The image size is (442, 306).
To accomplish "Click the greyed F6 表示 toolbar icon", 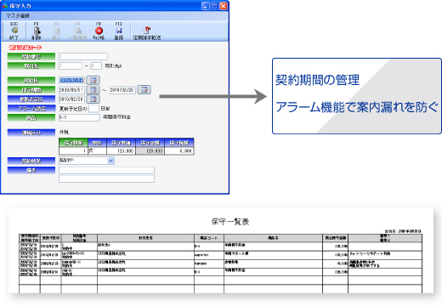I will (57, 31).
